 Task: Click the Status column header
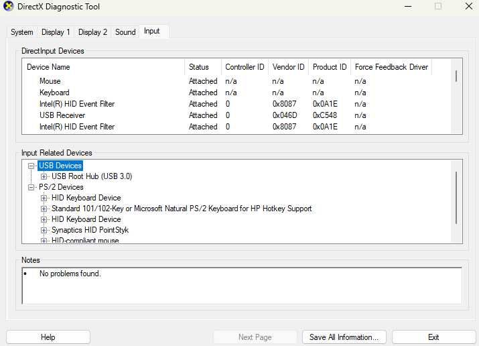[203, 67]
